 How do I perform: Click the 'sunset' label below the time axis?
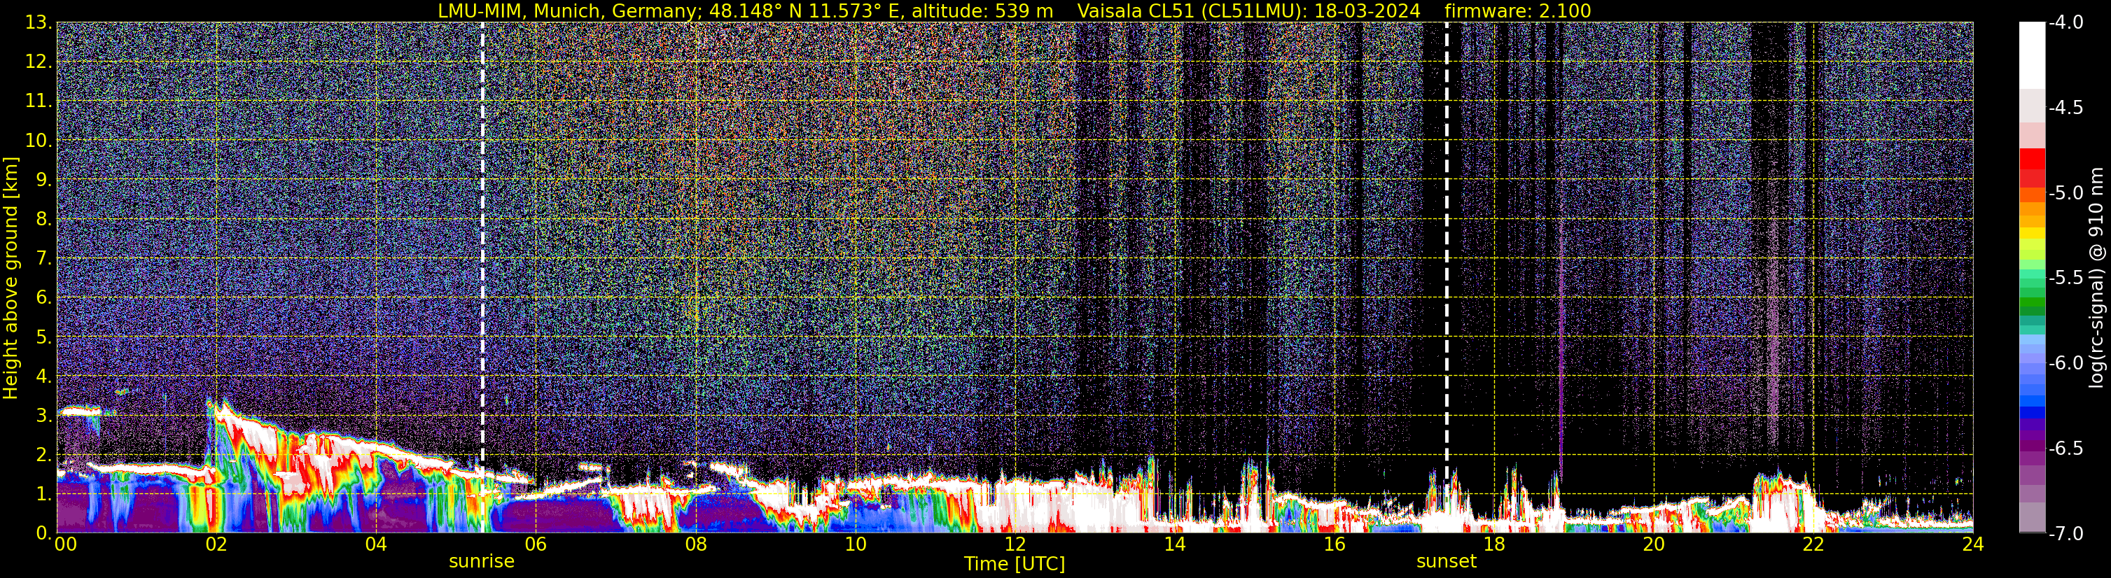(1447, 562)
